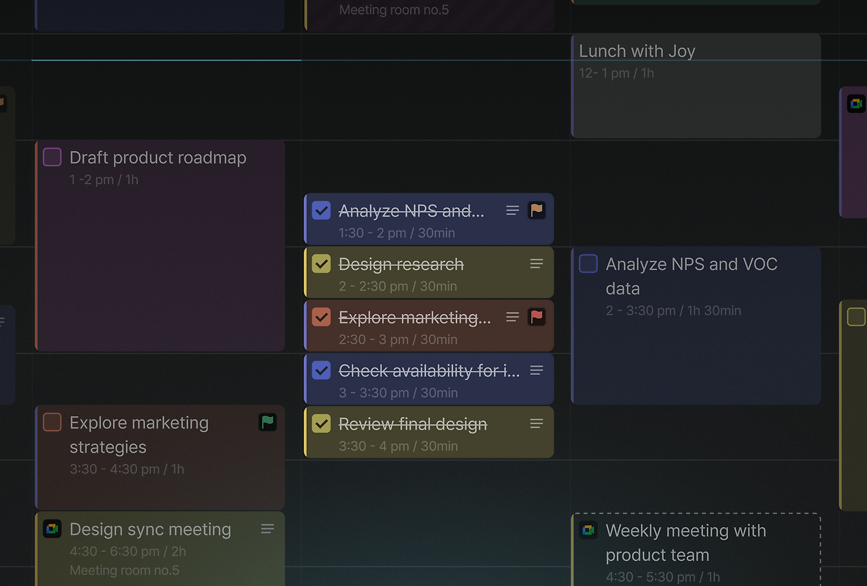
Task: Click the '12- 1 pm / 1h' time text
Action: [x=616, y=73]
